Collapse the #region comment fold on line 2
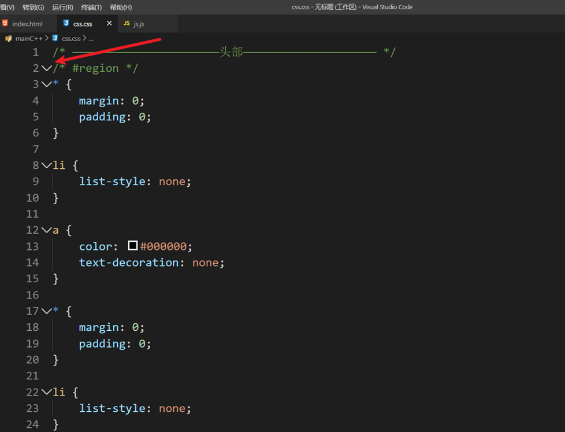This screenshot has height=432, width=565. [46, 68]
